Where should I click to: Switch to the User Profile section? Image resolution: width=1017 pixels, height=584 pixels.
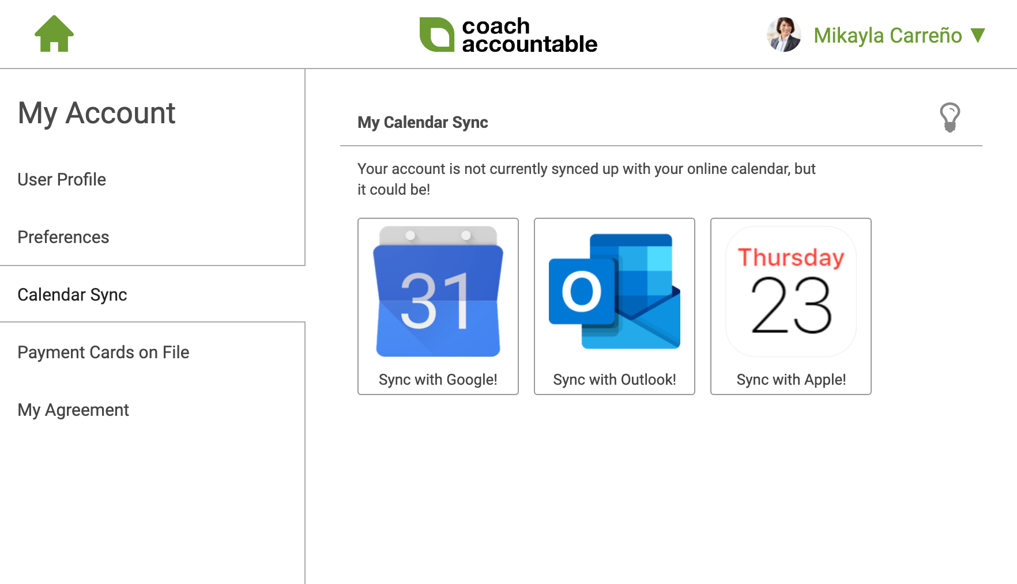pyautogui.click(x=62, y=179)
